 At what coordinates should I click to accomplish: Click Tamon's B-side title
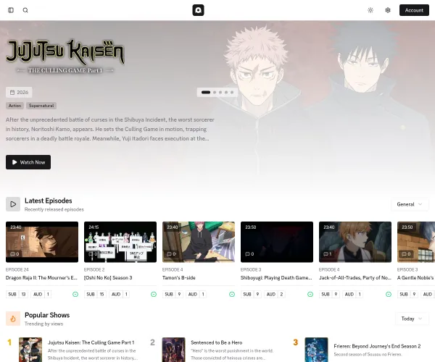[x=179, y=278]
